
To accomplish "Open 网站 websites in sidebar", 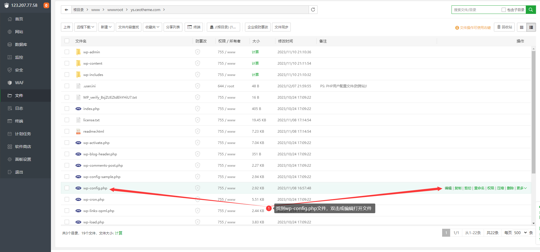I will pyautogui.click(x=25, y=32).
